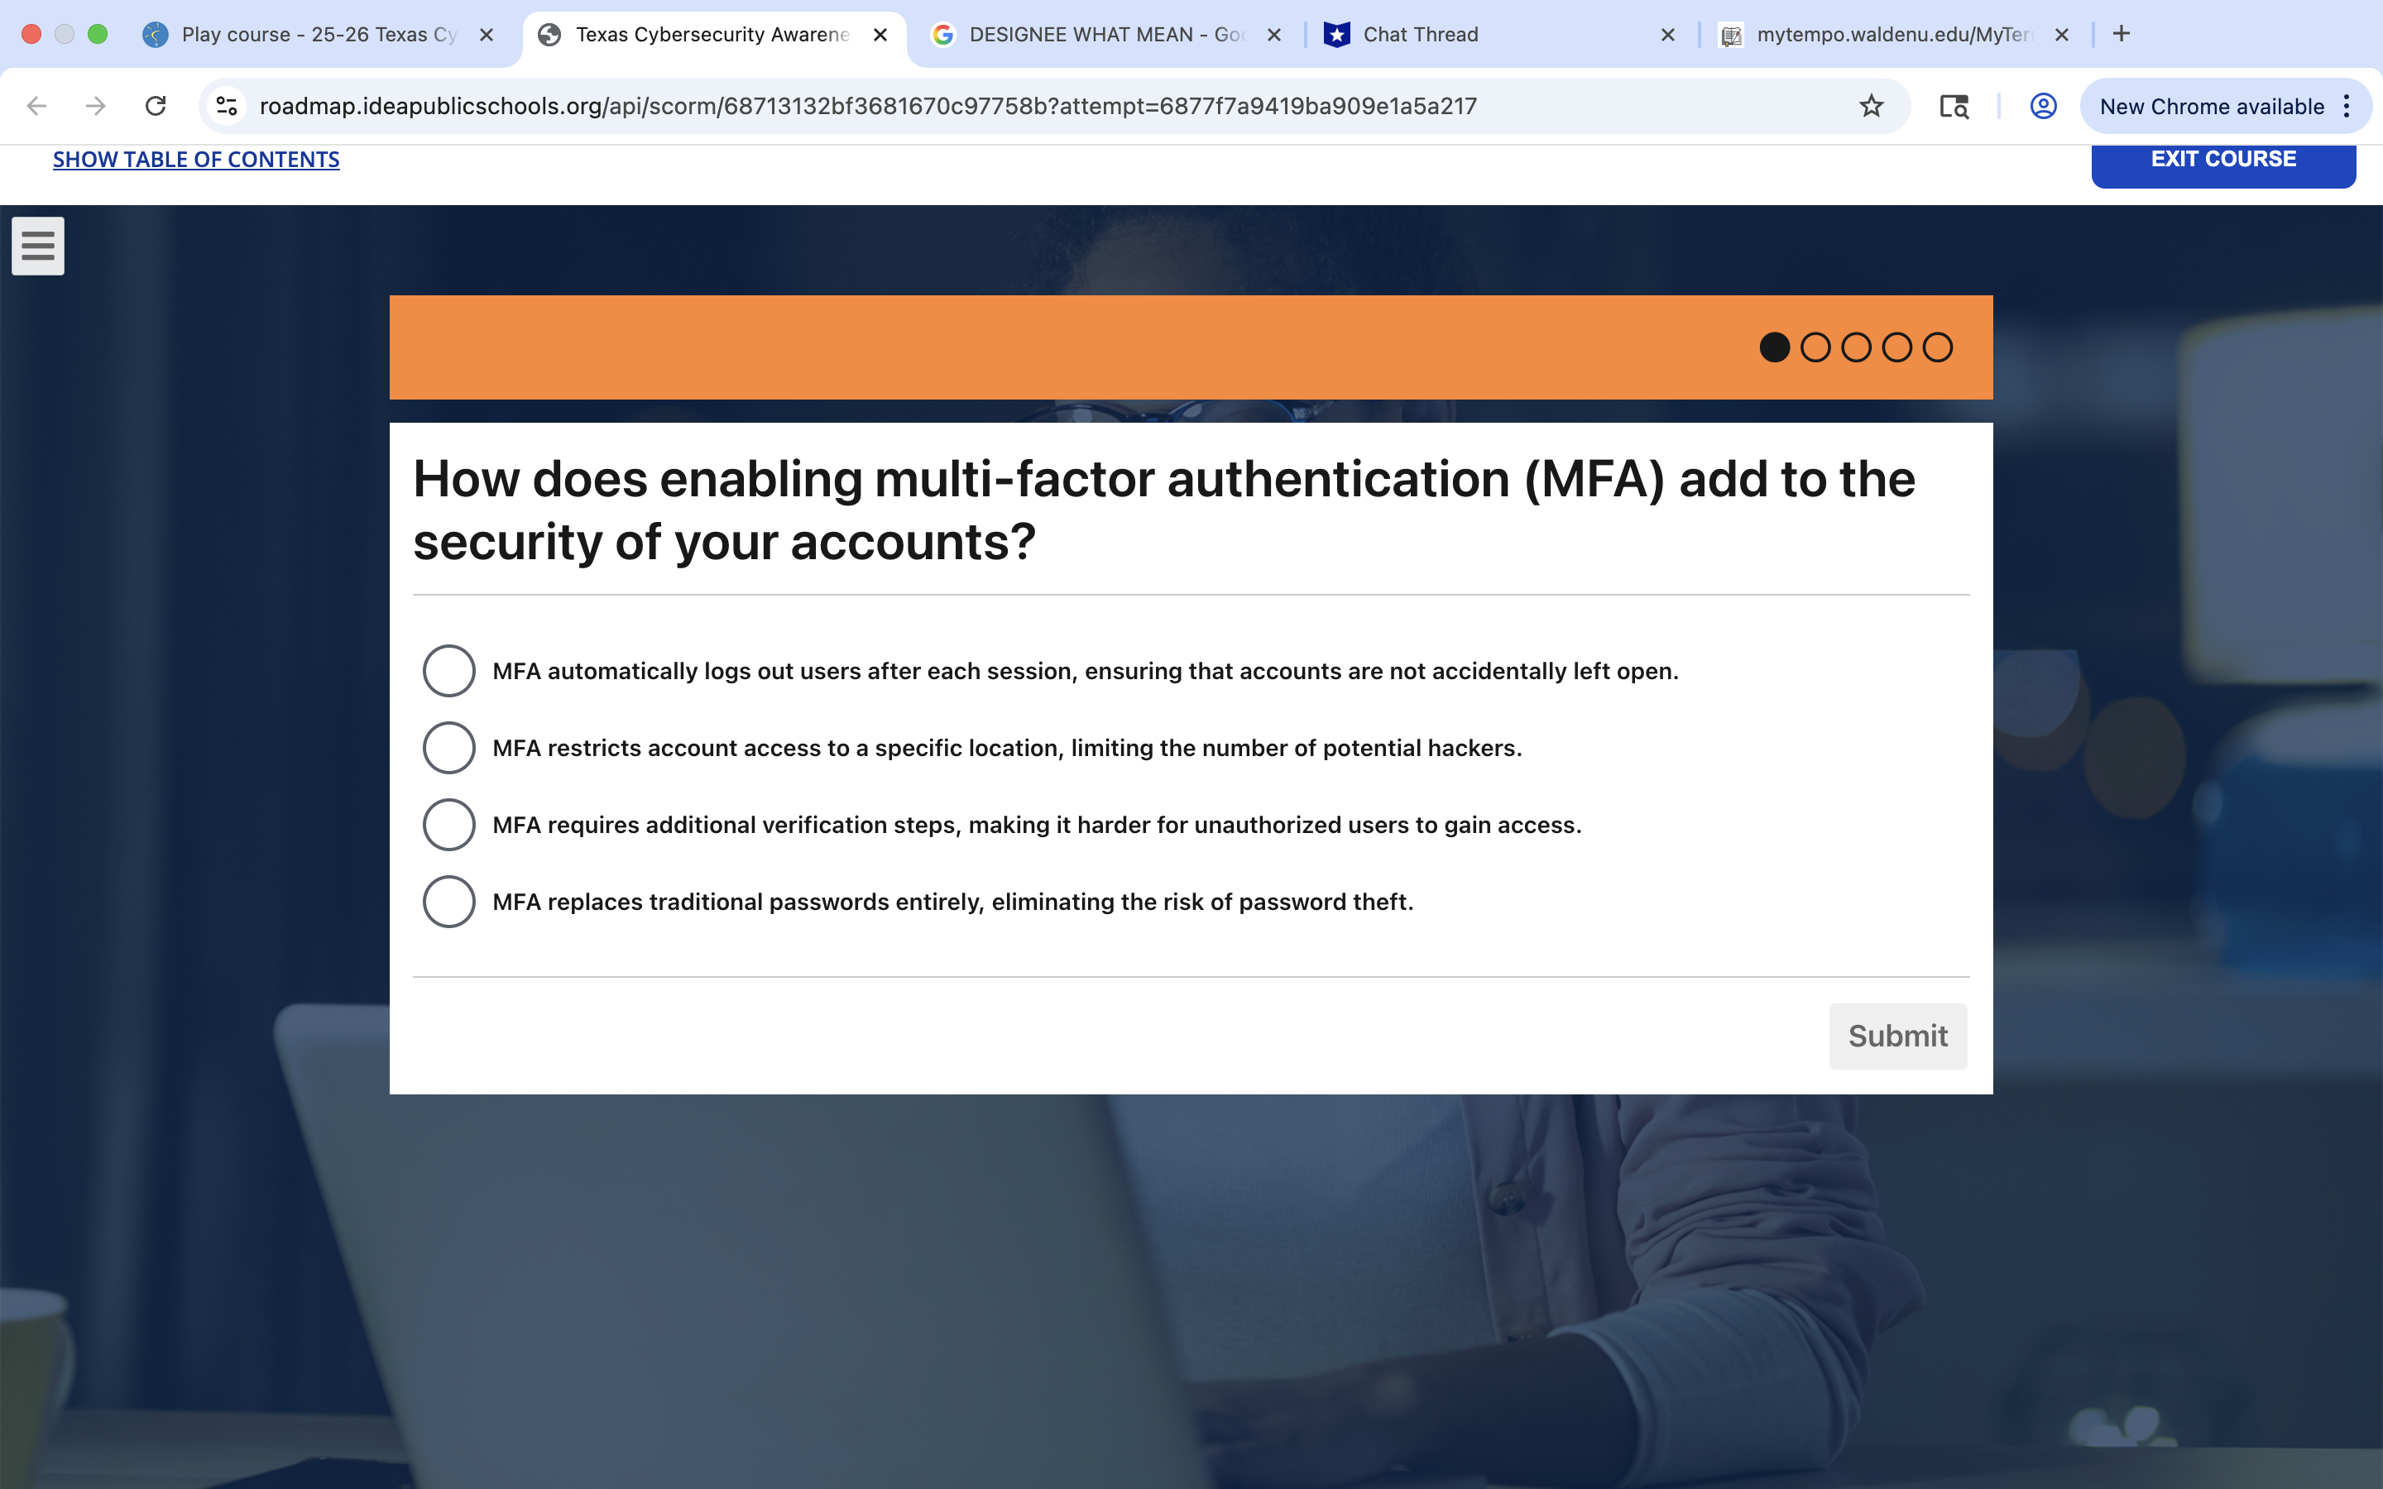The height and width of the screenshot is (1489, 2383).
Task: Choose 'MFA replaces traditional passwords entirely' option
Action: [449, 901]
